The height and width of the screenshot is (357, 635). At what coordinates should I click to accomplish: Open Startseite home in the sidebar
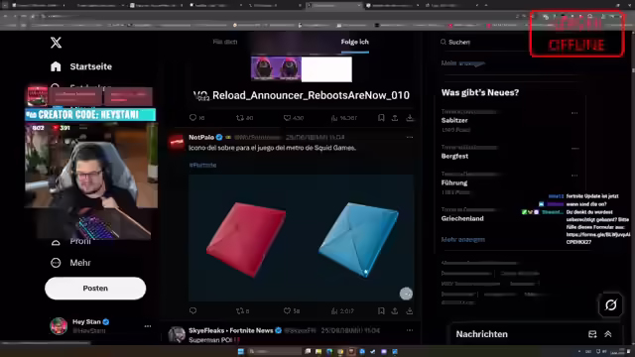(81, 66)
